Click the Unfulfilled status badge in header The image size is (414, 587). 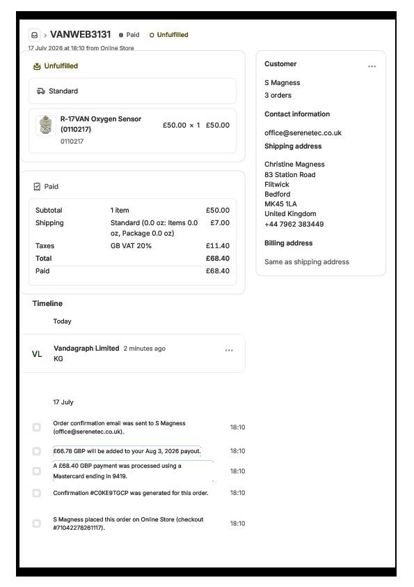click(169, 35)
